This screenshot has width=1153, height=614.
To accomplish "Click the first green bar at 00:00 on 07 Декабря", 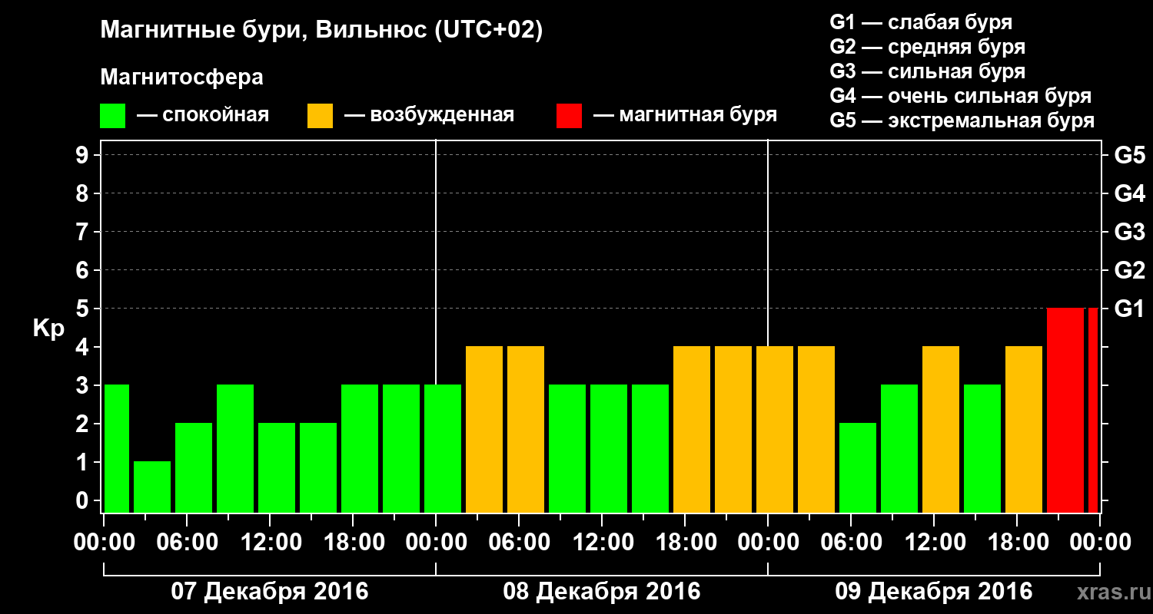I will coord(117,448).
